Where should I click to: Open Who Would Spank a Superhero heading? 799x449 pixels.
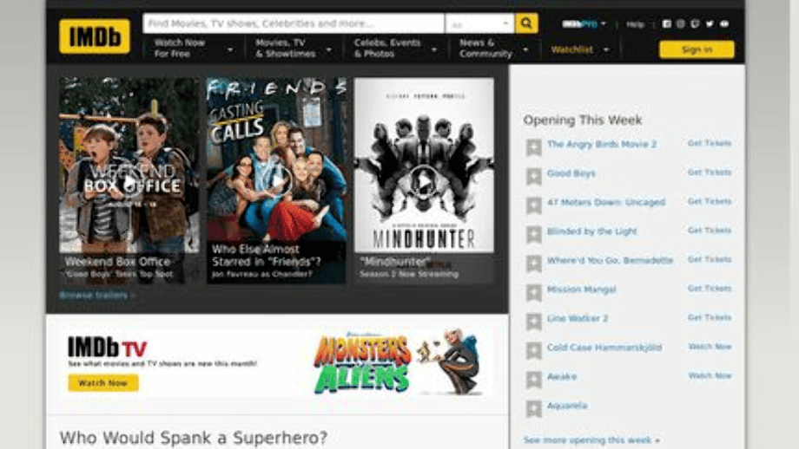pos(194,438)
